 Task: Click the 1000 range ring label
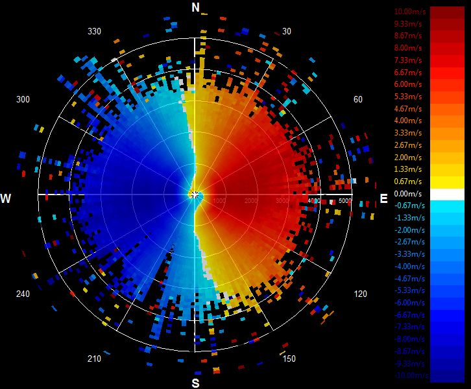click(219, 201)
